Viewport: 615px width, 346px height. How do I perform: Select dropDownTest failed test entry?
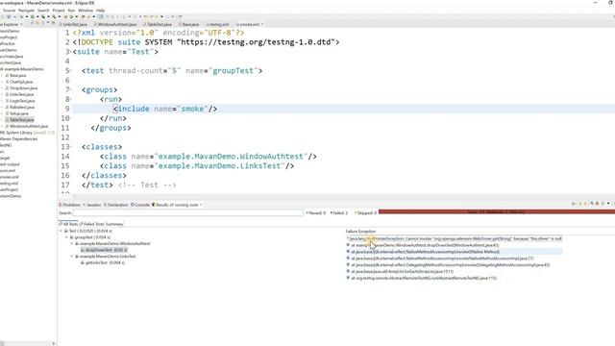click(x=104, y=250)
